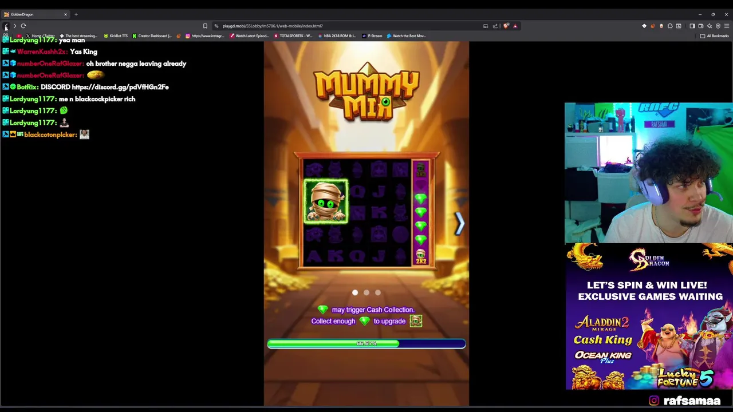This screenshot has height=412, width=733.
Task: Click the browser forward arrow
Action: coord(14,26)
